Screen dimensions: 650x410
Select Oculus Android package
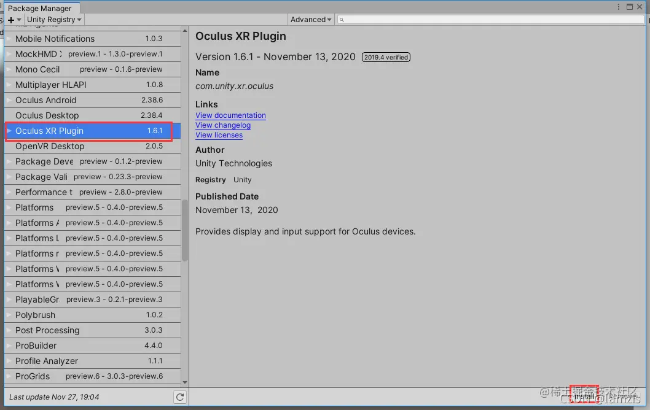coord(92,100)
